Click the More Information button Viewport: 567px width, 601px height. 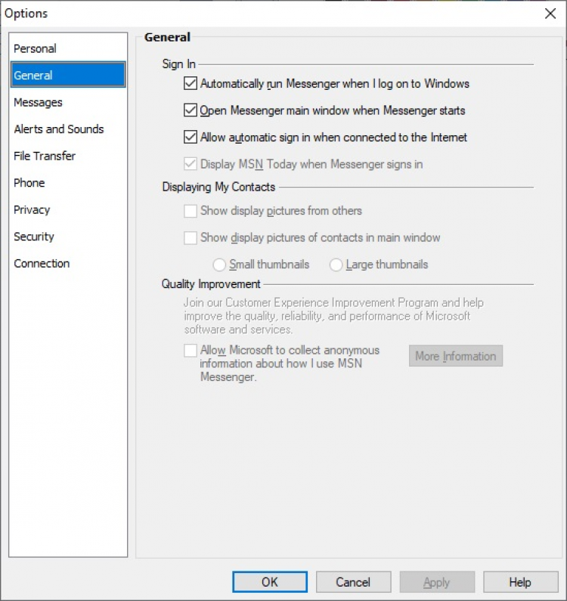456,356
